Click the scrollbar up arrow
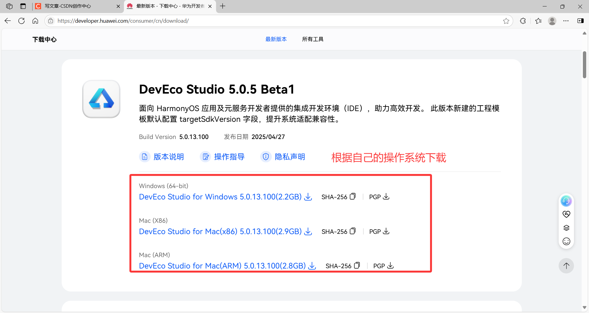 (x=584, y=33)
